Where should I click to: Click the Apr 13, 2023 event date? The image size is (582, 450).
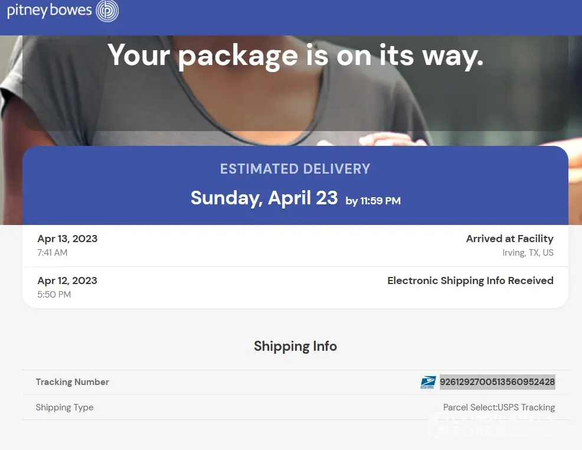[67, 239]
